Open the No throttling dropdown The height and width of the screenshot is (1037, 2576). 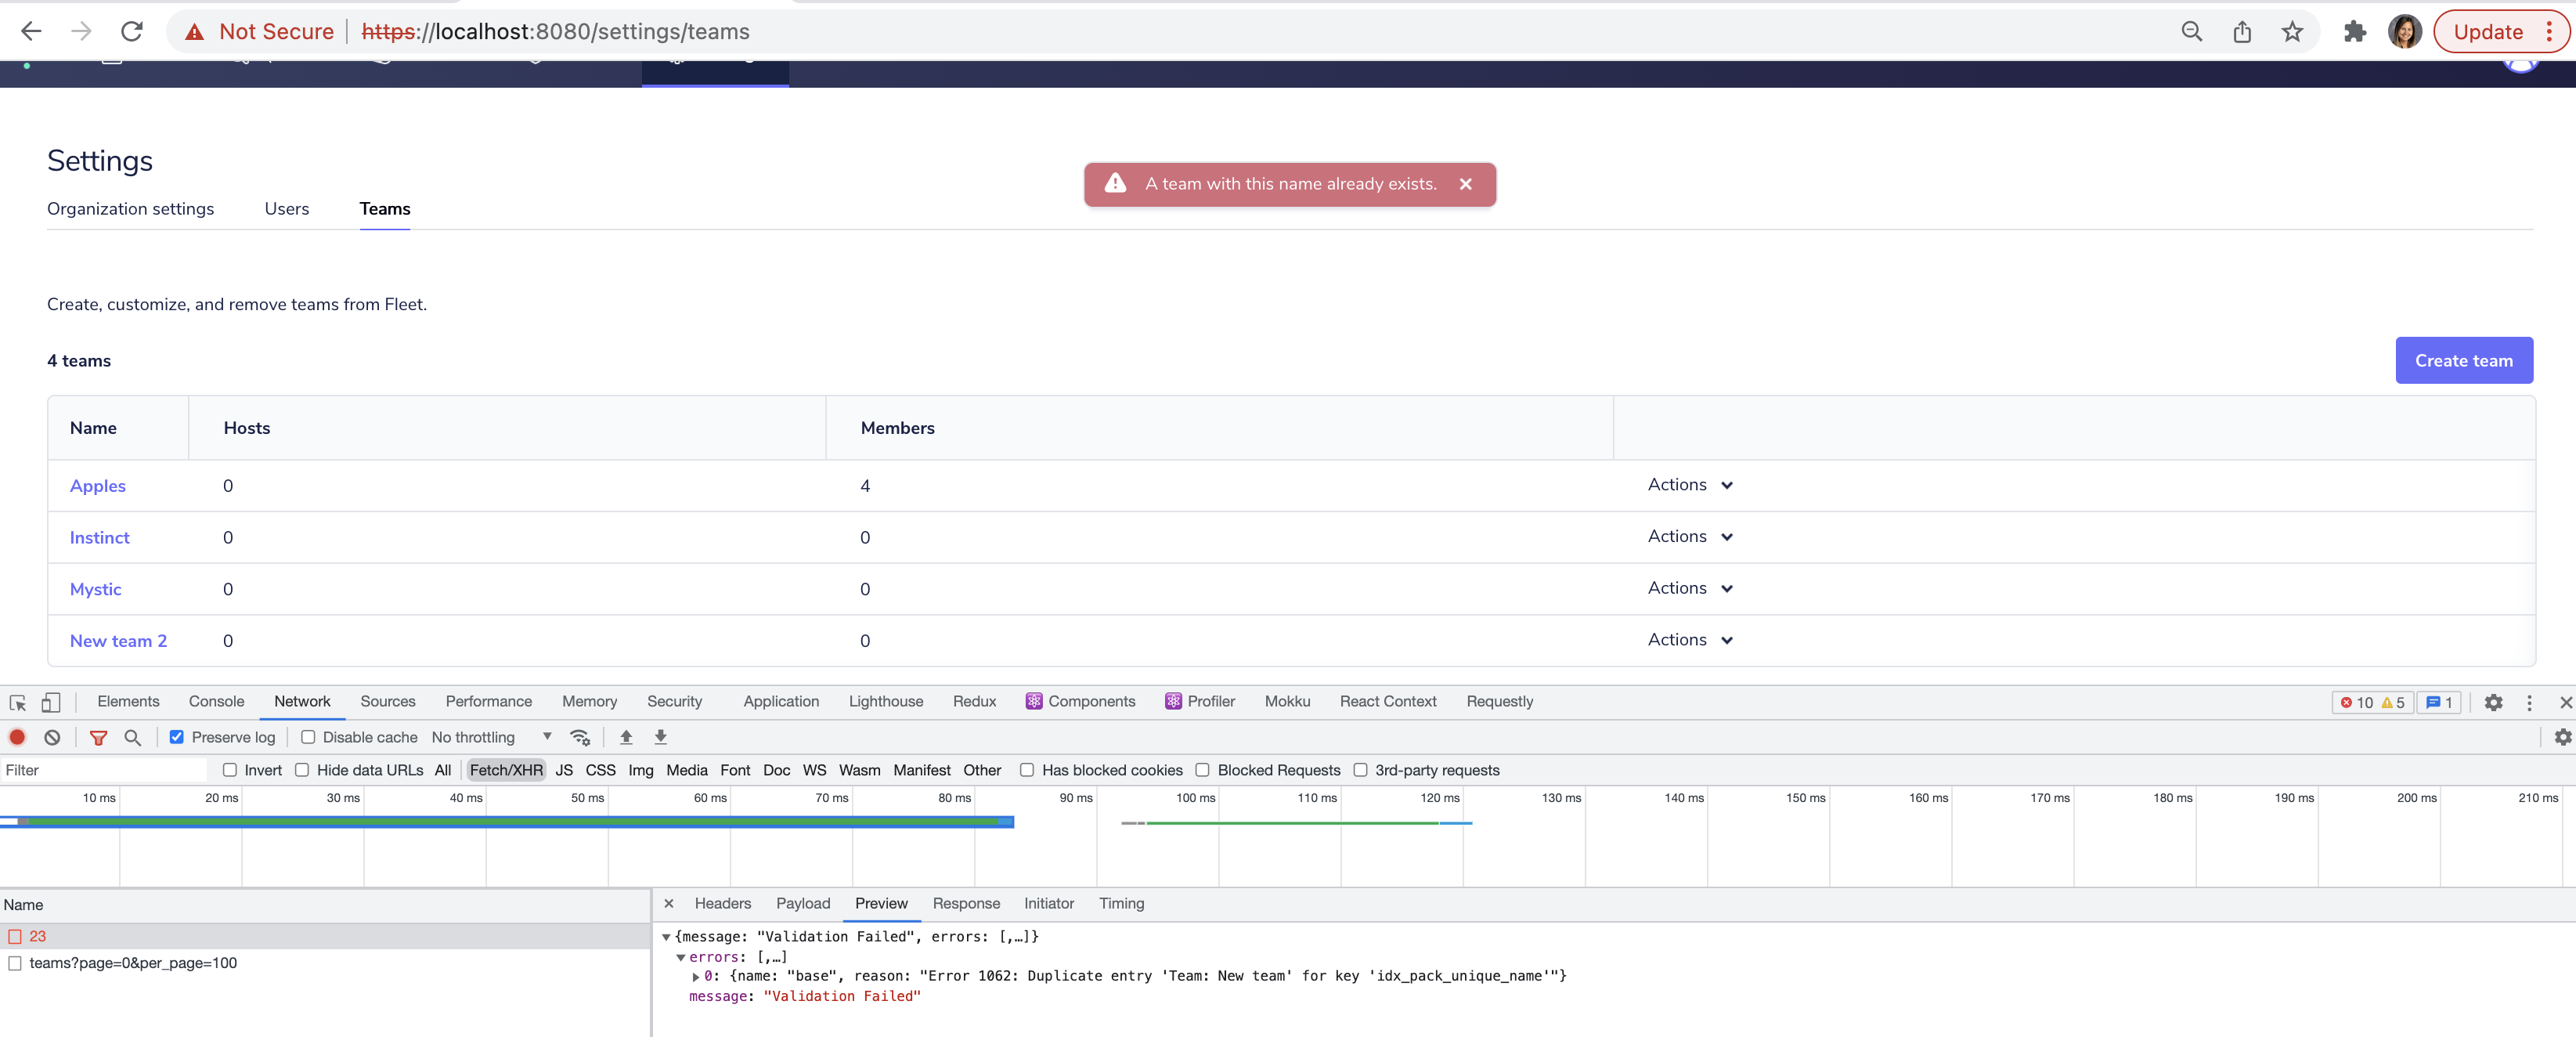[x=491, y=737]
